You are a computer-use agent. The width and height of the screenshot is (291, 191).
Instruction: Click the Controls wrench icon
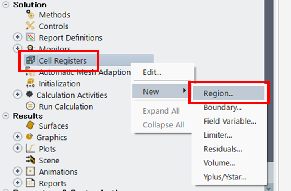click(x=30, y=26)
